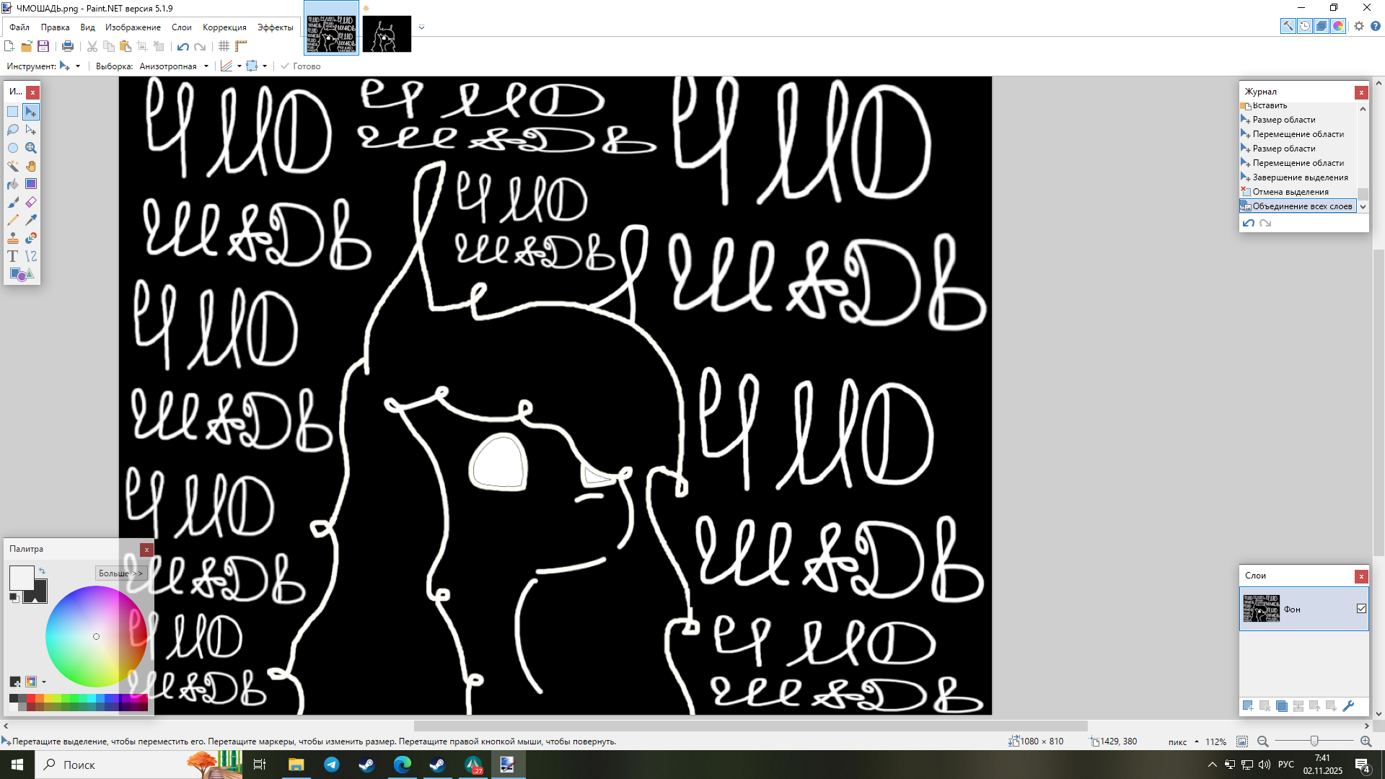Click the Больше button in palette
This screenshot has width=1385, height=779.
tap(120, 573)
